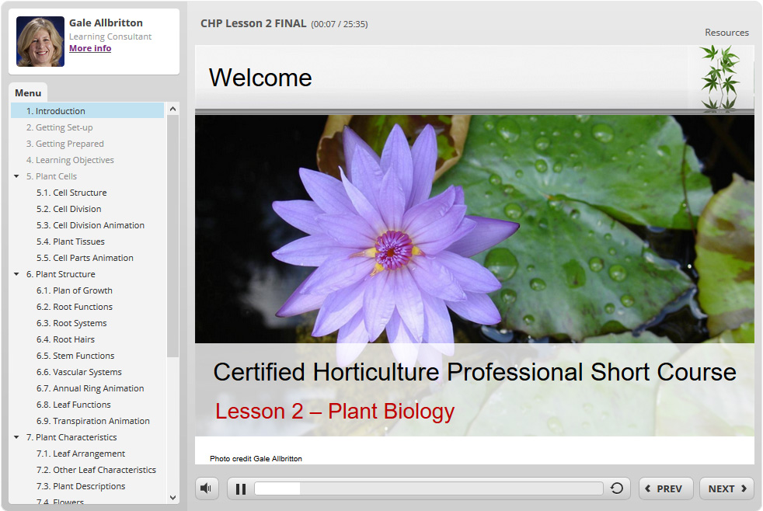Click the scrollbar up arrow in the menu
The image size is (763, 511).
click(172, 109)
